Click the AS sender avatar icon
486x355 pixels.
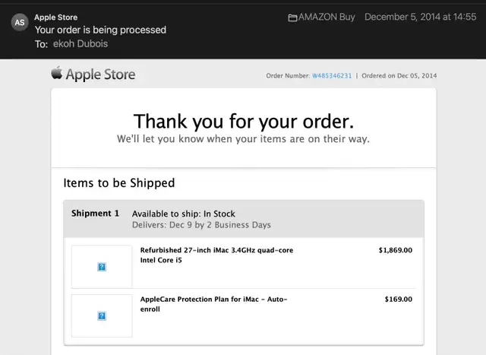pos(20,22)
